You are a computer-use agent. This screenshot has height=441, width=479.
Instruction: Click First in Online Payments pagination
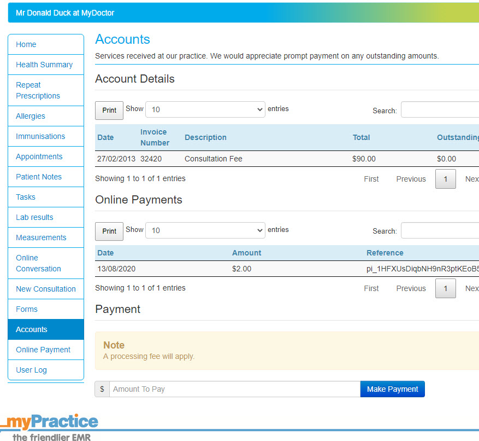(x=371, y=288)
